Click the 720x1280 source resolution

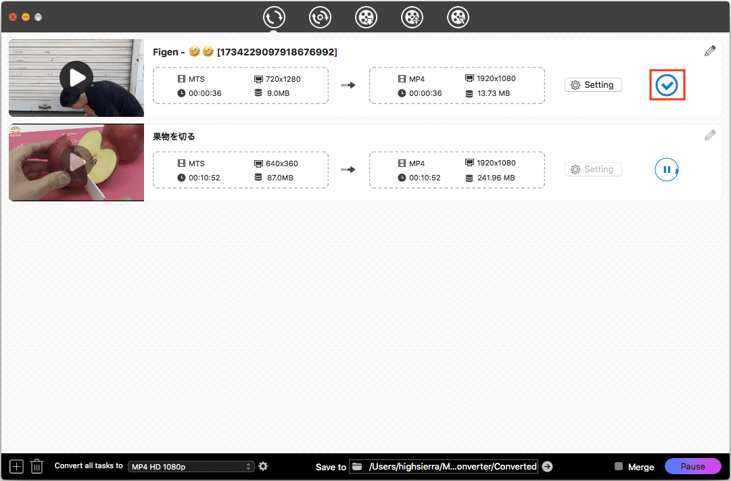tap(283, 78)
